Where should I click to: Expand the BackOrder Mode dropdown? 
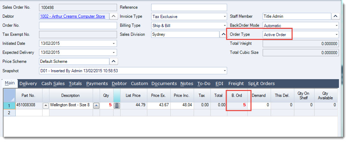click(x=336, y=25)
